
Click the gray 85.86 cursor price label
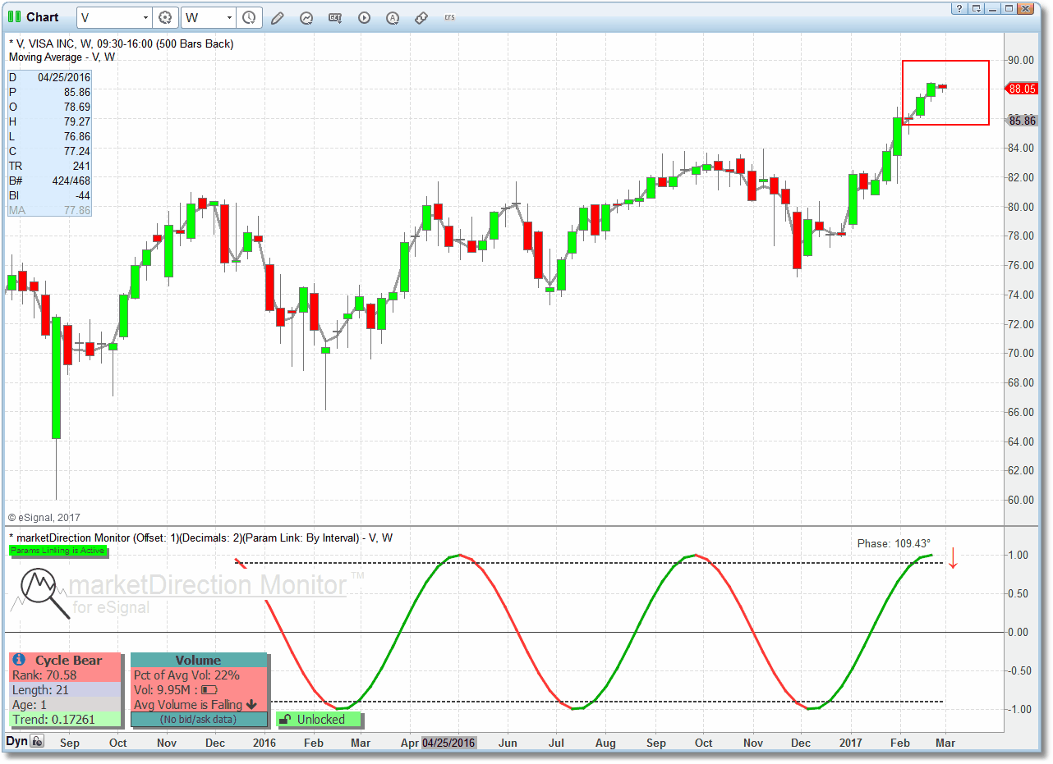pos(1023,121)
